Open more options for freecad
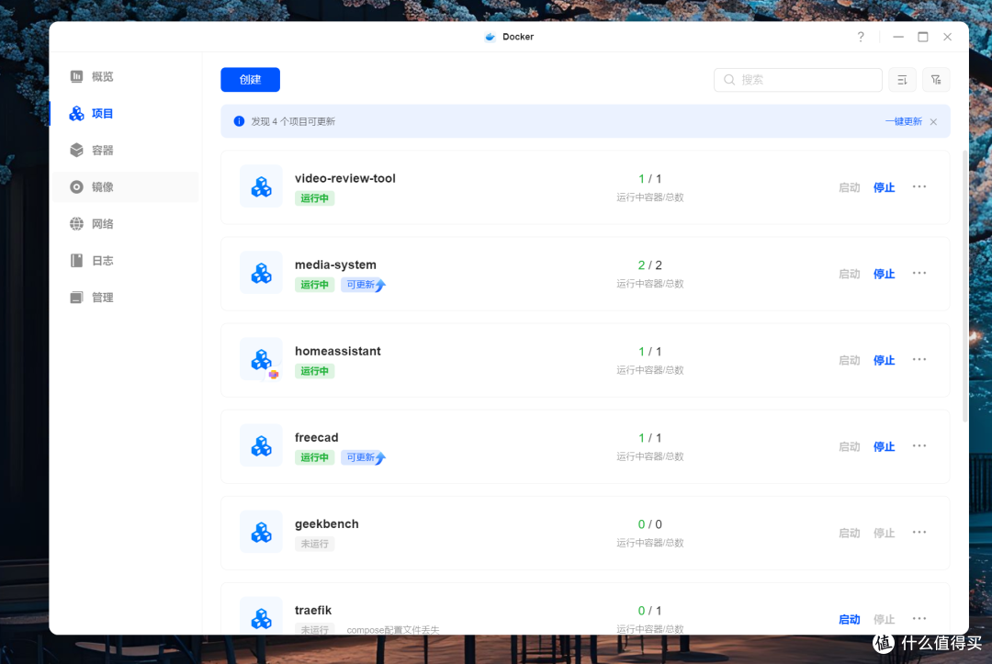 [919, 445]
